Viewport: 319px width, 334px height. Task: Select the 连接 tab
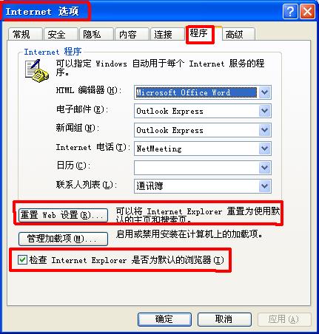pos(167,34)
